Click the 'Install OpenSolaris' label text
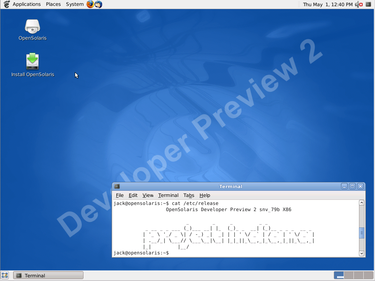The image size is (375, 281). (x=33, y=74)
